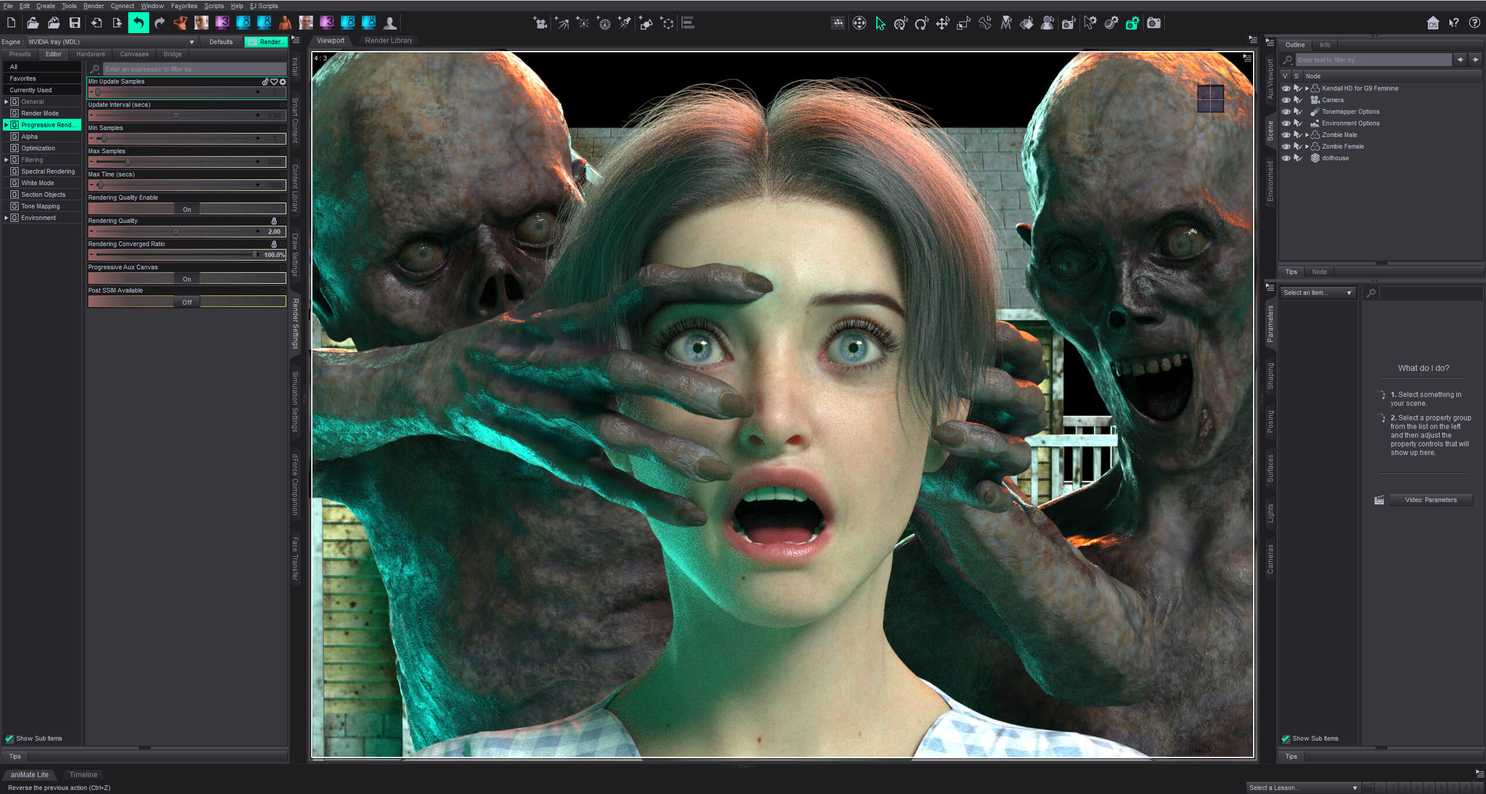Click the photo camera snapshot icon
The image size is (1486, 794).
1154,23
